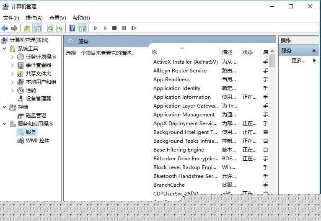This screenshot has width=321, height=221.
Task: Click the Start Service play icon
Action: coord(96,28)
